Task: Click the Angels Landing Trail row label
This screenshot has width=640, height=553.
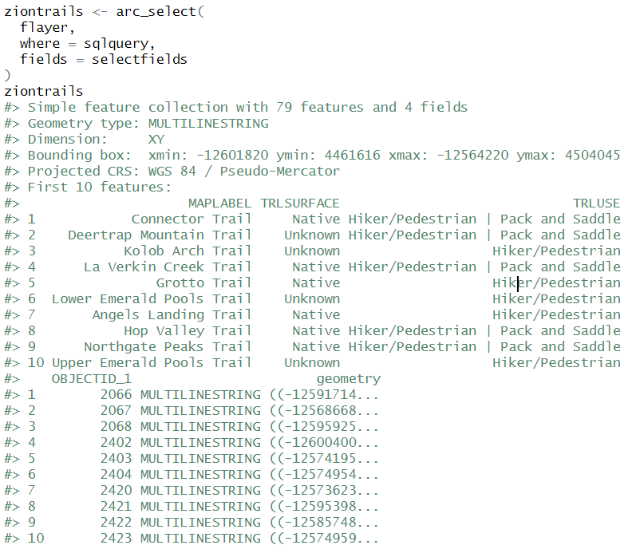Action: pyautogui.click(x=172, y=315)
